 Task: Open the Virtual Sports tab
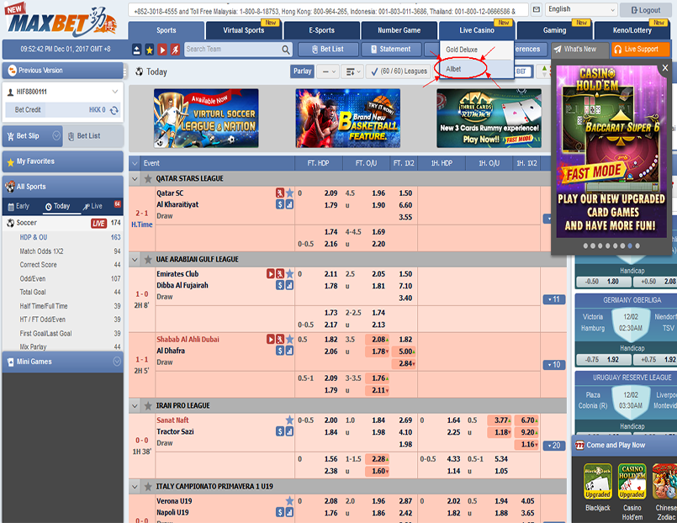(243, 30)
